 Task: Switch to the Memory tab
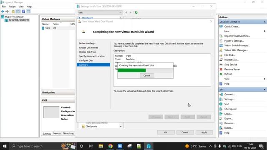pyautogui.click(x=57, y=133)
